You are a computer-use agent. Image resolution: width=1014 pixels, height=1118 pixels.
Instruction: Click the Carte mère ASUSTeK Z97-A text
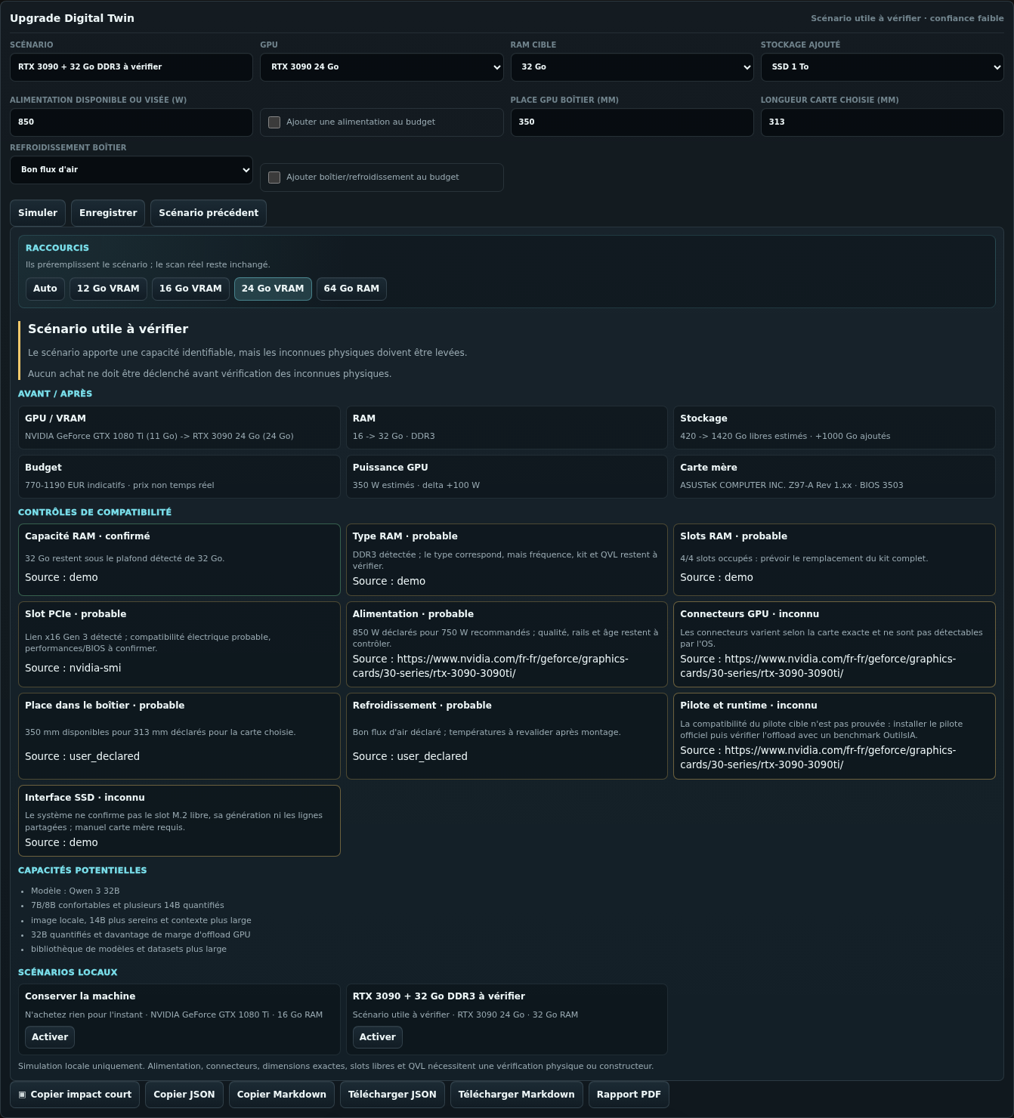coord(792,486)
